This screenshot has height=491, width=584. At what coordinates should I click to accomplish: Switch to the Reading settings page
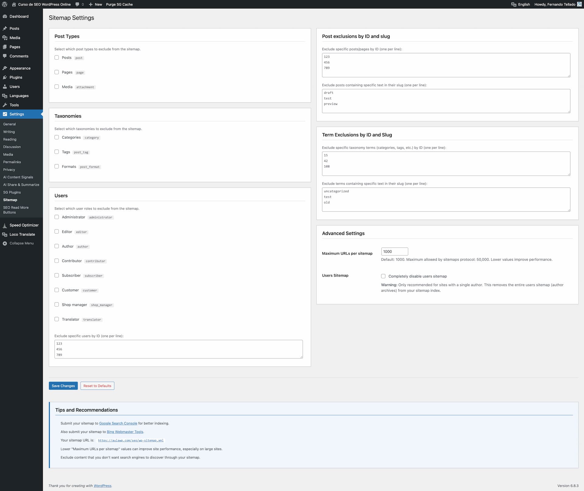pyautogui.click(x=10, y=139)
